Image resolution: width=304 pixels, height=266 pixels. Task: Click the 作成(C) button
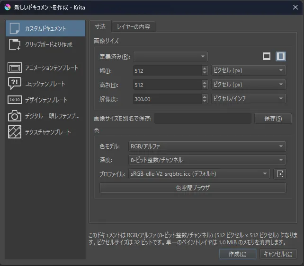point(238,254)
